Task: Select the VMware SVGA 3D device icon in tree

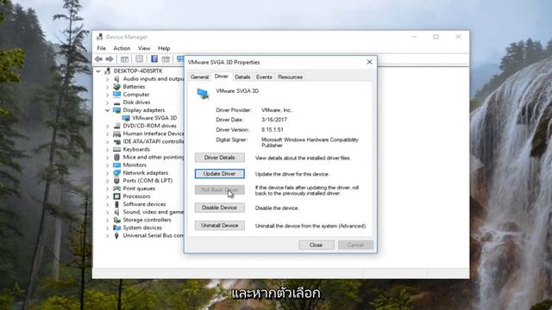Action: [126, 118]
